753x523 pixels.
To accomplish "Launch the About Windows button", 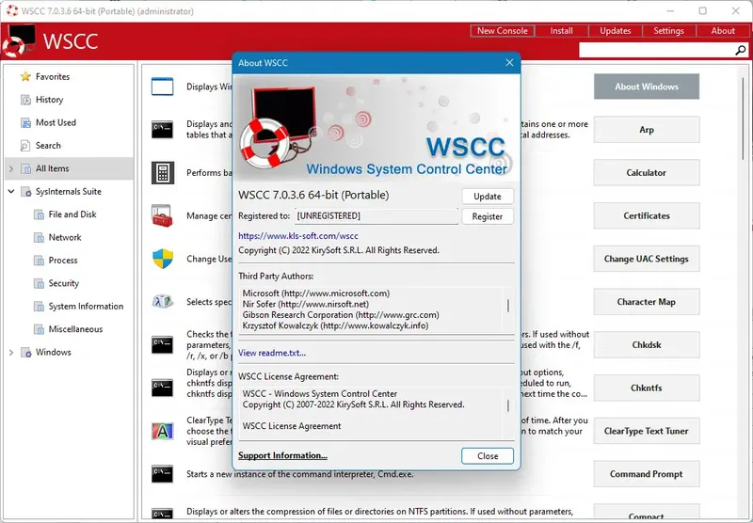I will point(647,87).
